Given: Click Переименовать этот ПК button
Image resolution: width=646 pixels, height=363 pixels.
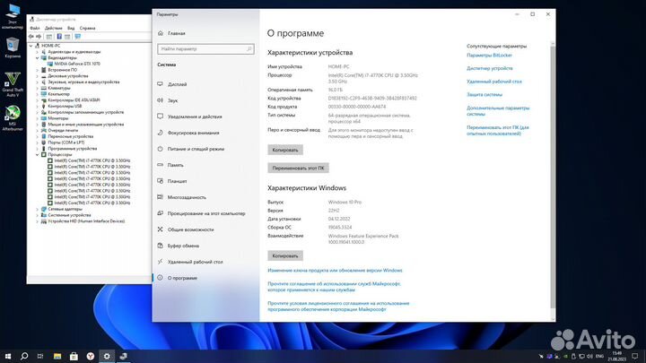Looking at the screenshot, I should 298,168.
